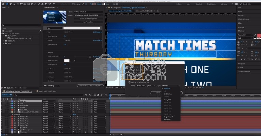Hide the Subtitle Box layer eye
The width and height of the screenshot is (261, 136).
tap(2, 105)
